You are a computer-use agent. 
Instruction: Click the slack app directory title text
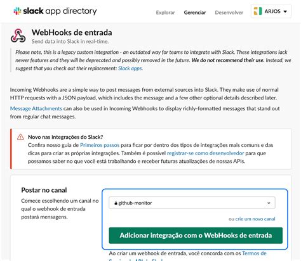pos(60,11)
